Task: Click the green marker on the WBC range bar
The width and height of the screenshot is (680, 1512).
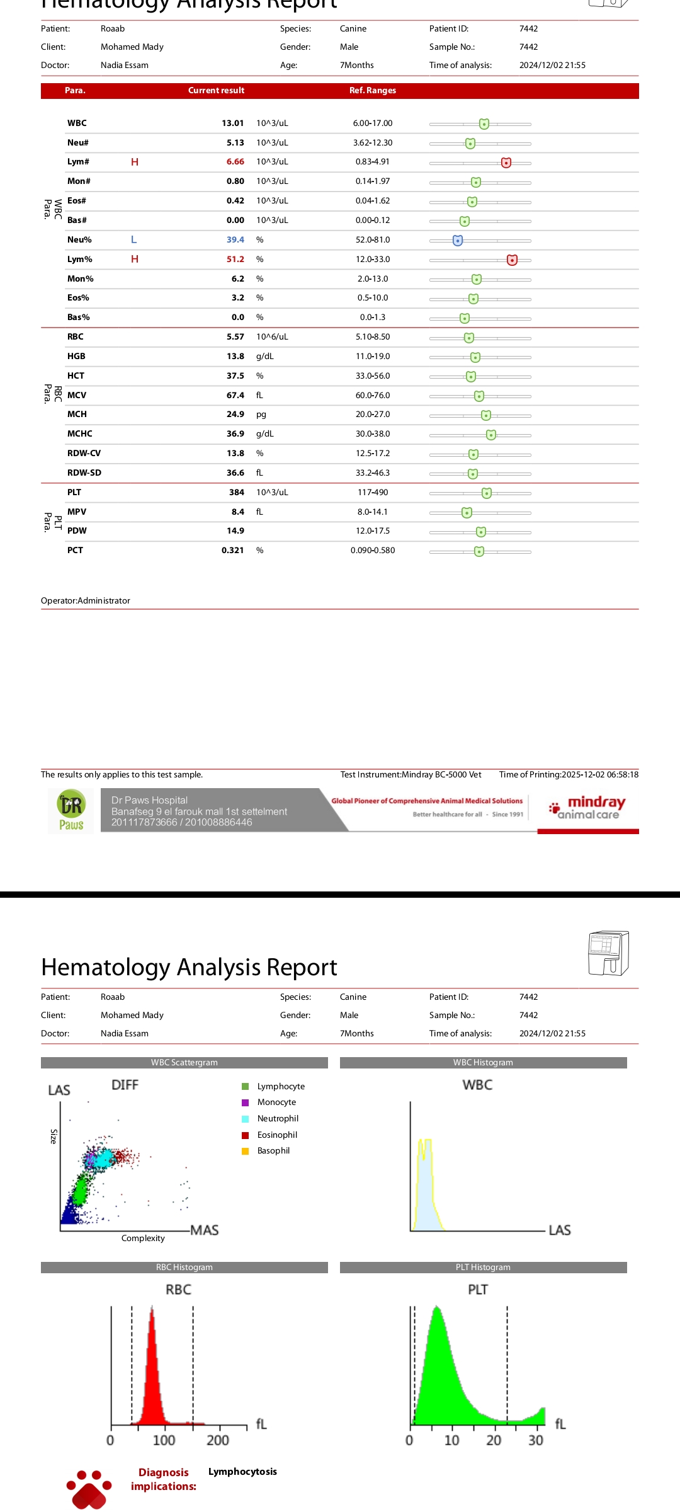Action: pyautogui.click(x=484, y=123)
